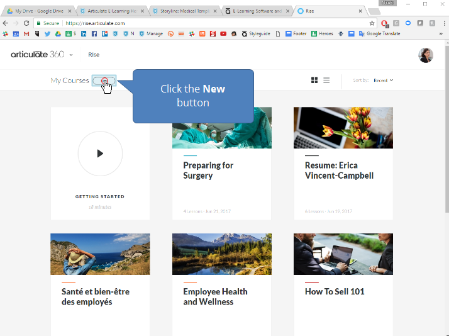This screenshot has height=336, width=449.
Task: Open the Styleguide bookmark
Action: pyautogui.click(x=256, y=34)
